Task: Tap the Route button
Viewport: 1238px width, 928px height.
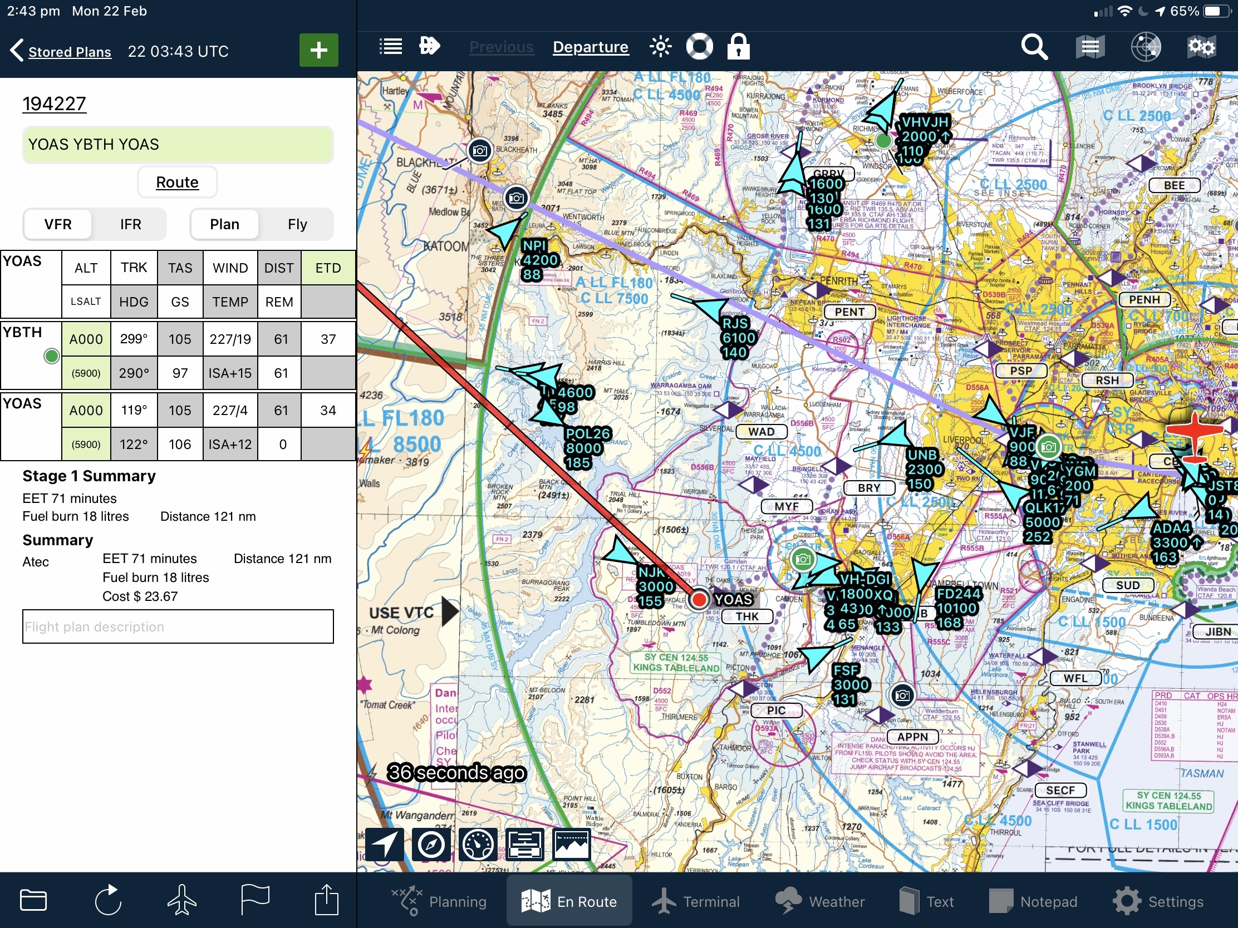Action: point(178,182)
